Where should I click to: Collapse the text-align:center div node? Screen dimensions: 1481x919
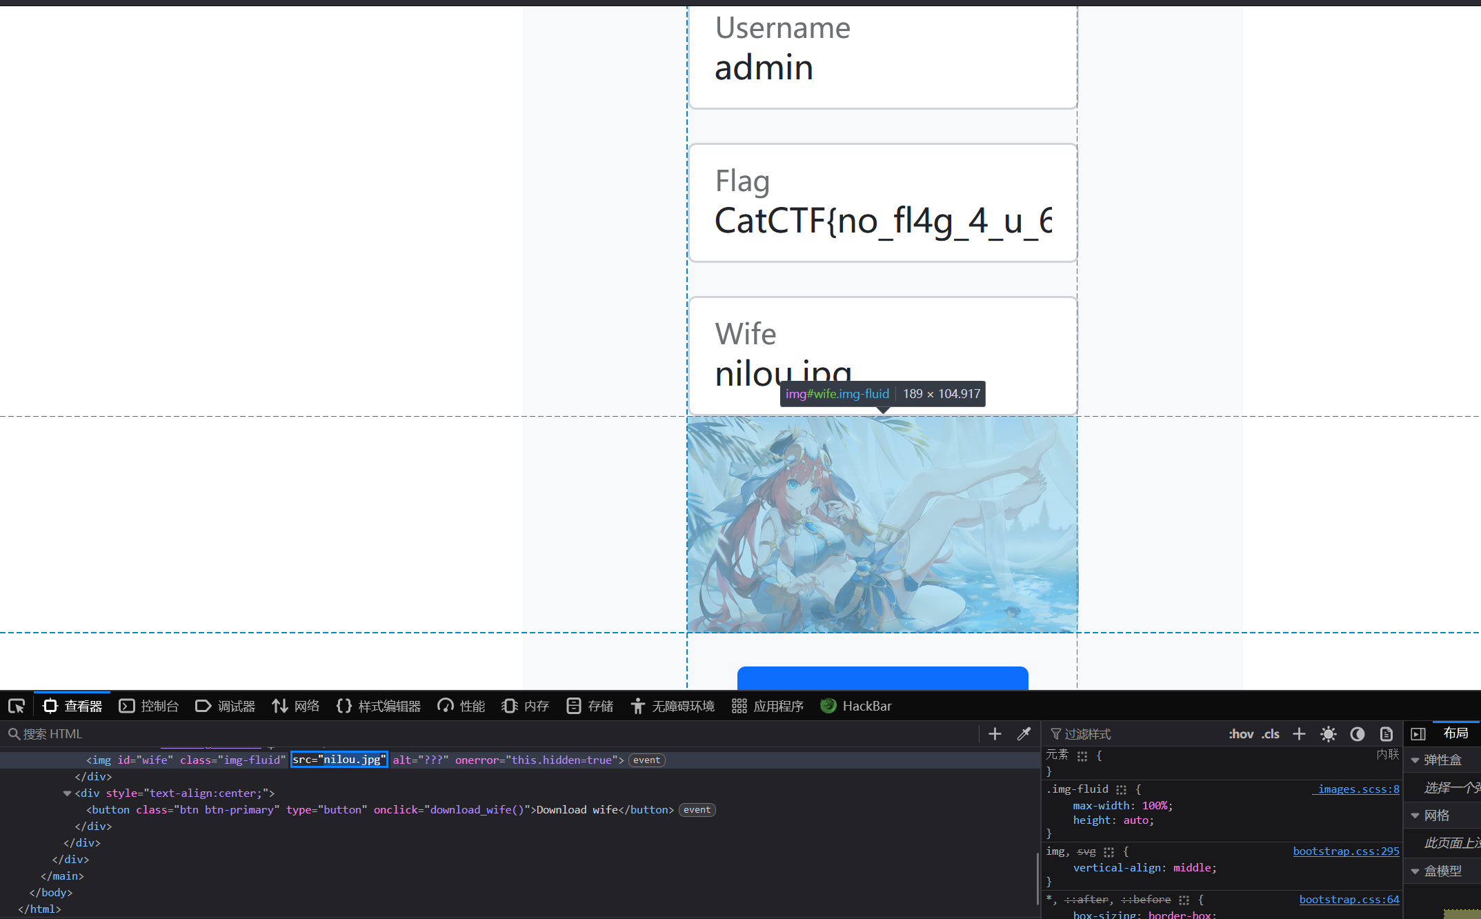pyautogui.click(x=67, y=793)
